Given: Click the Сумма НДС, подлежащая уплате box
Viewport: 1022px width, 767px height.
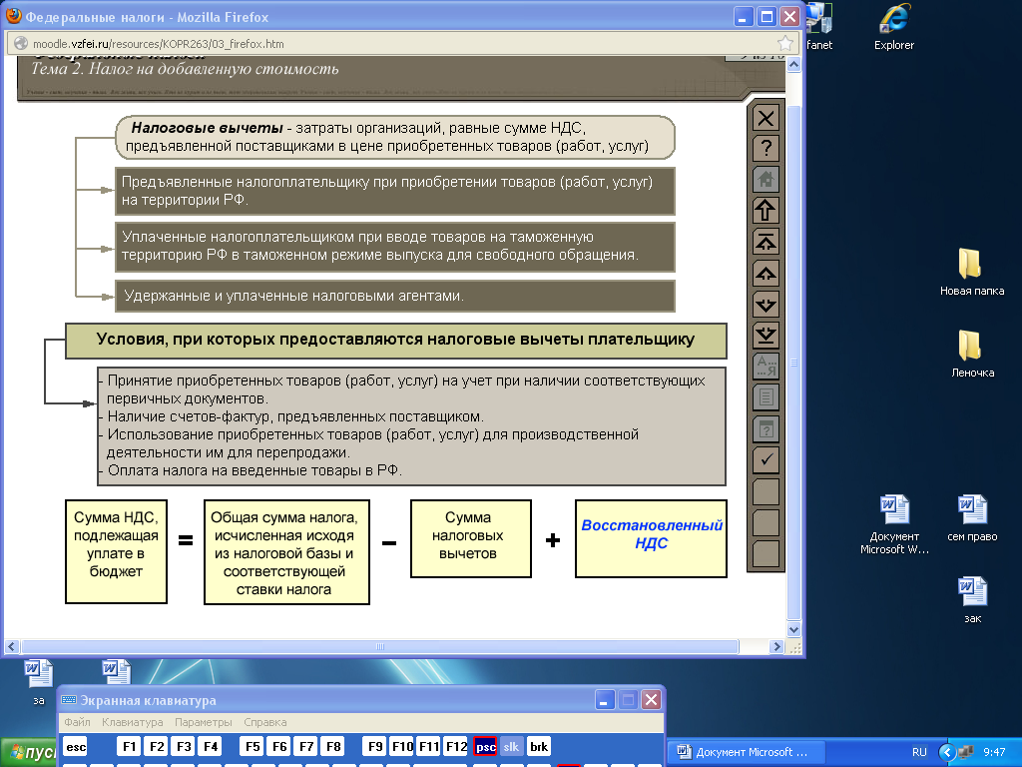Looking at the screenshot, I should coord(116,551).
